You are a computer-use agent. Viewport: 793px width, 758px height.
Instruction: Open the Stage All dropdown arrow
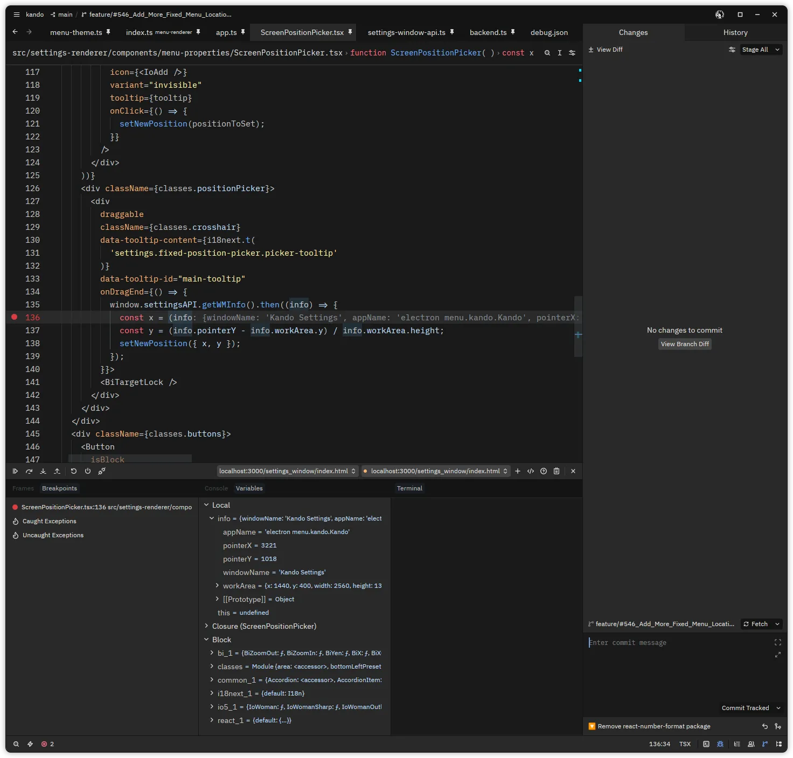coord(777,50)
